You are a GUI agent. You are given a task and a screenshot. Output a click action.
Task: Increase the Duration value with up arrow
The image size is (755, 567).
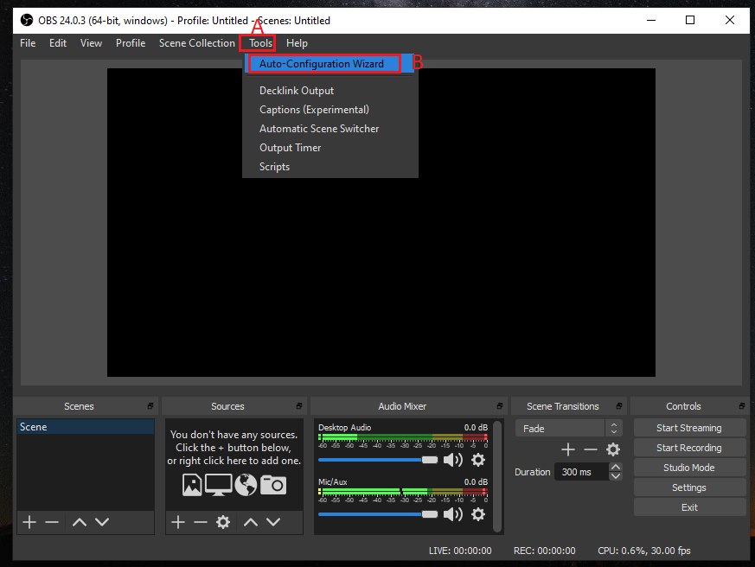click(615, 468)
